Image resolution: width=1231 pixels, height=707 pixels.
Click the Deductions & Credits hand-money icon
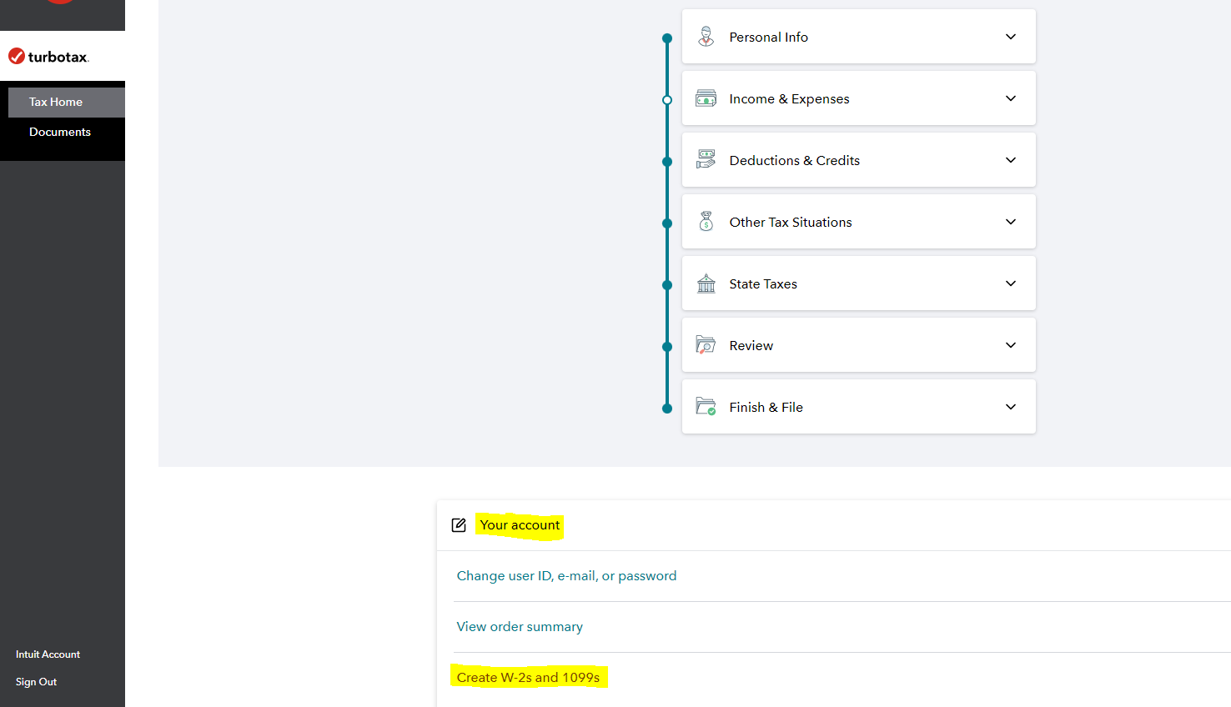706,160
